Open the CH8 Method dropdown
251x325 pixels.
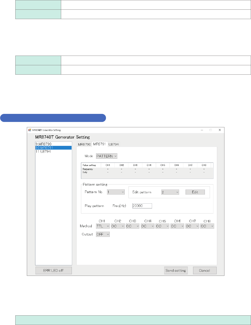pyautogui.click(x=207, y=226)
